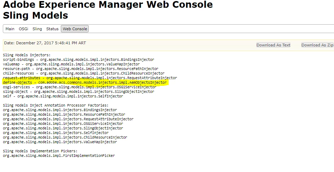Viewport: 334px width, 172px height.
Task: Click 'Sling Models Inject Annotation Processor Factories:' heading
Action: [55, 106]
